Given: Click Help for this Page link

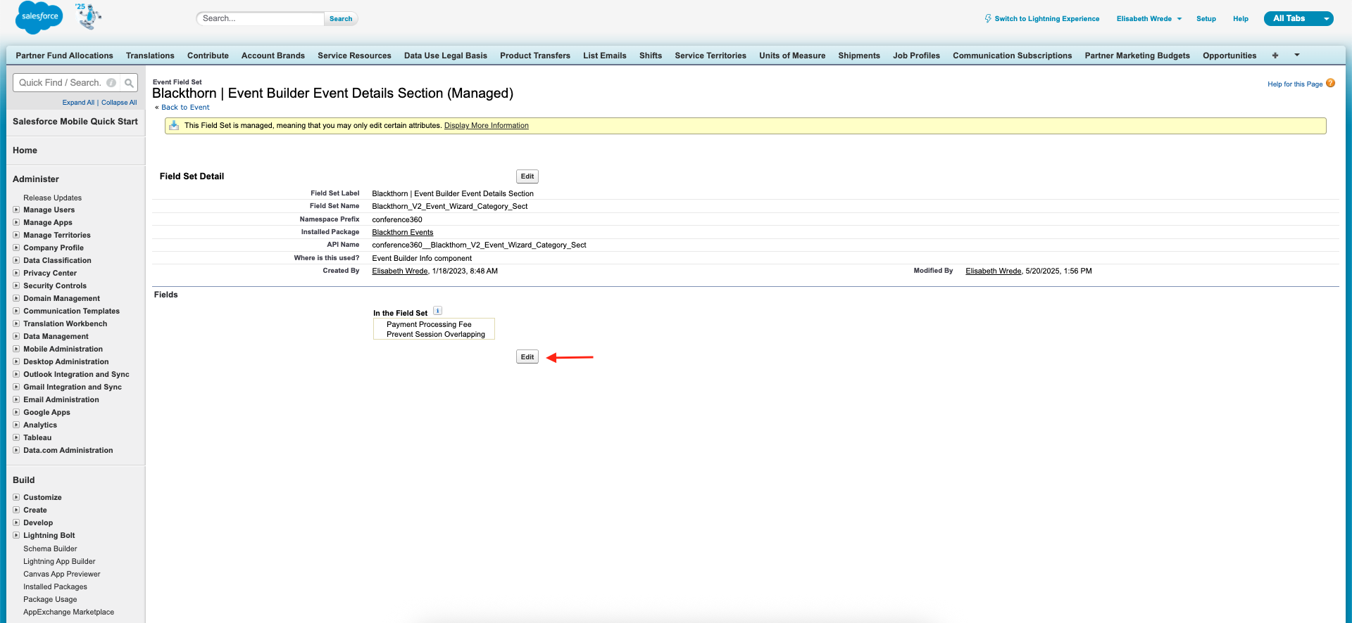Looking at the screenshot, I should point(1294,84).
